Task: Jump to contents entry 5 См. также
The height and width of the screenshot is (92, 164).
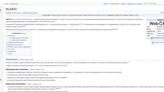Action: click(x=10, y=49)
